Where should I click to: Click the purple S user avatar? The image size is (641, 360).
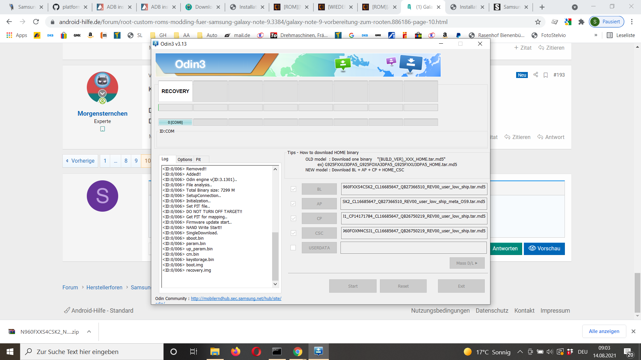(x=102, y=196)
